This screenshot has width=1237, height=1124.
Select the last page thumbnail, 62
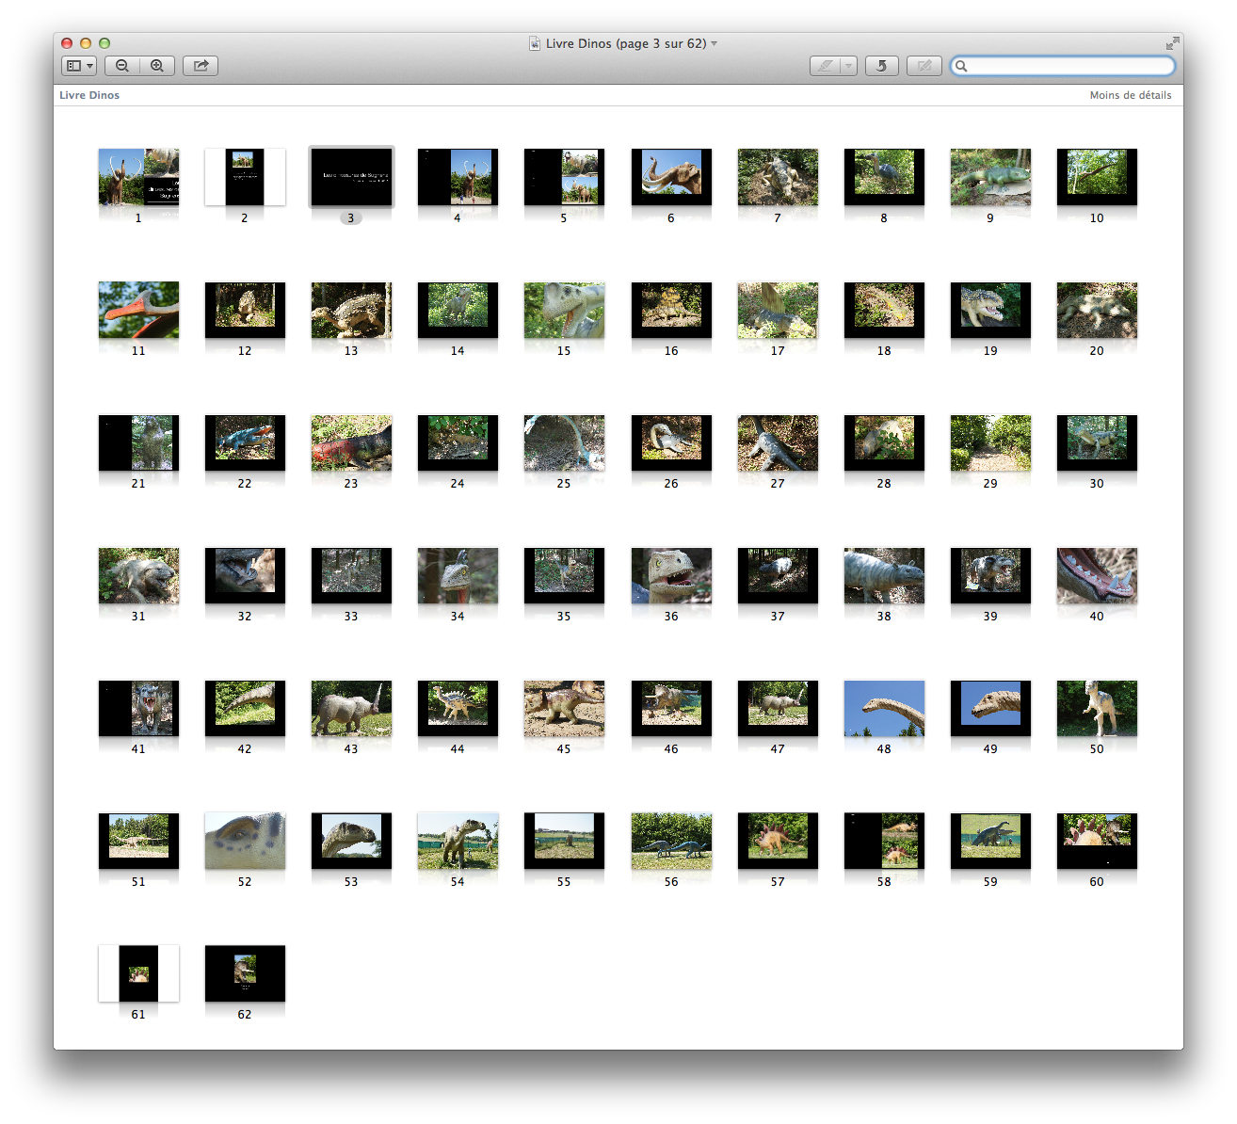[x=245, y=973]
